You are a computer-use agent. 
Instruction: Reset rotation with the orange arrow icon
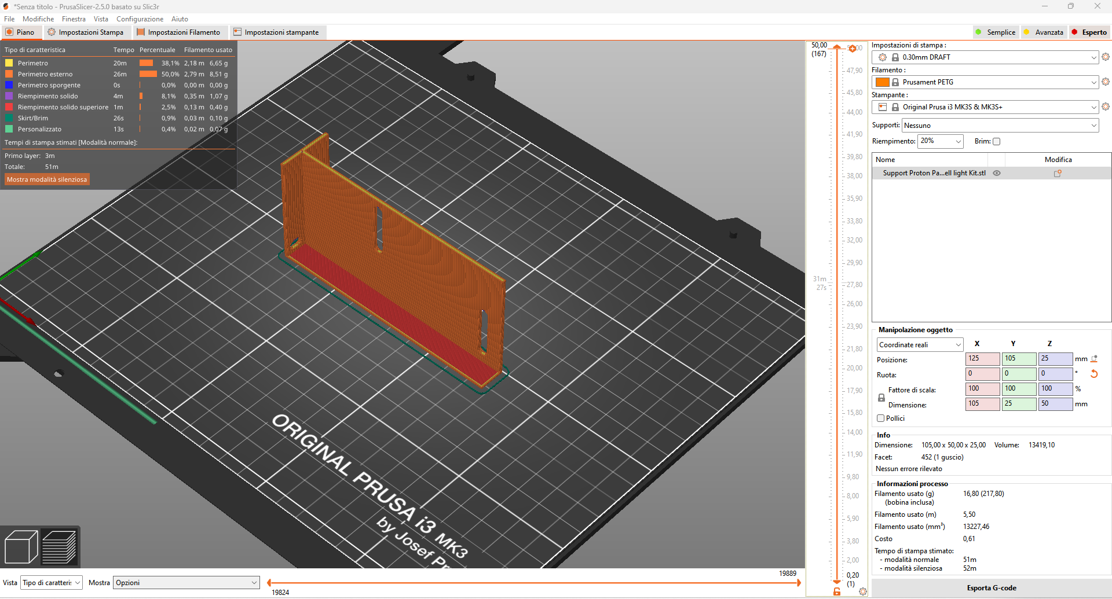pyautogui.click(x=1094, y=374)
